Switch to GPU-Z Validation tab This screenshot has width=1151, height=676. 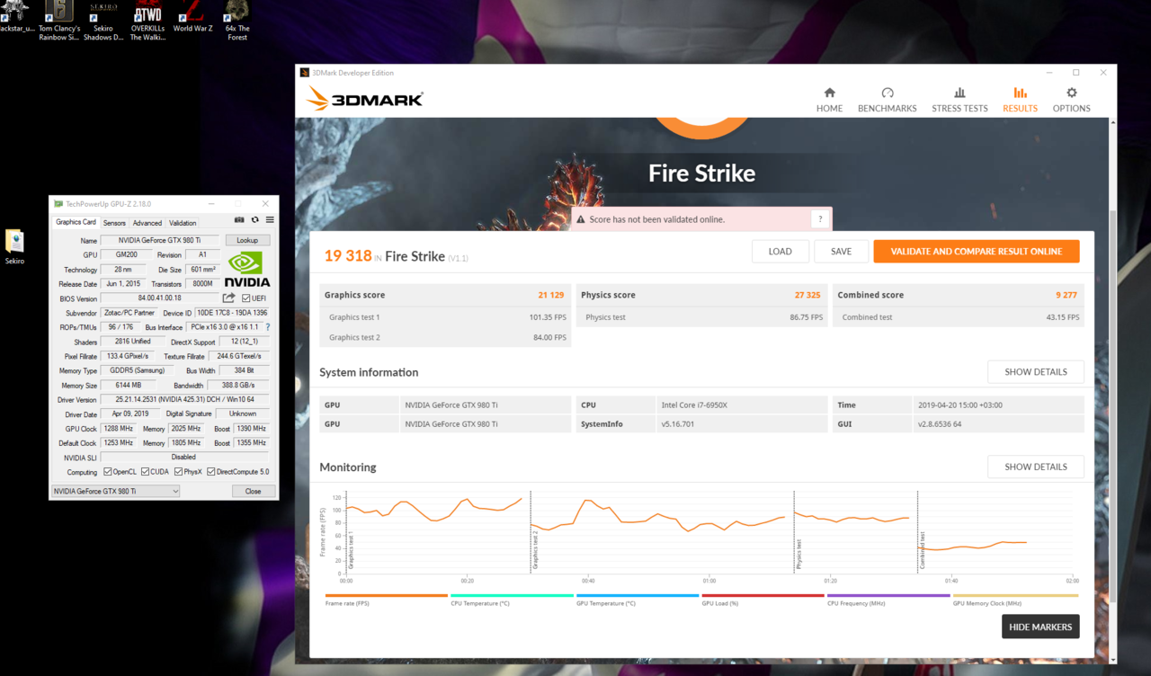pos(183,223)
